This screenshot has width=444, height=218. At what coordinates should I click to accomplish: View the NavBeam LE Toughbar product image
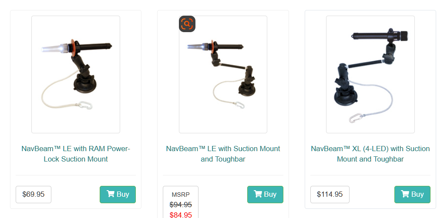click(x=223, y=75)
